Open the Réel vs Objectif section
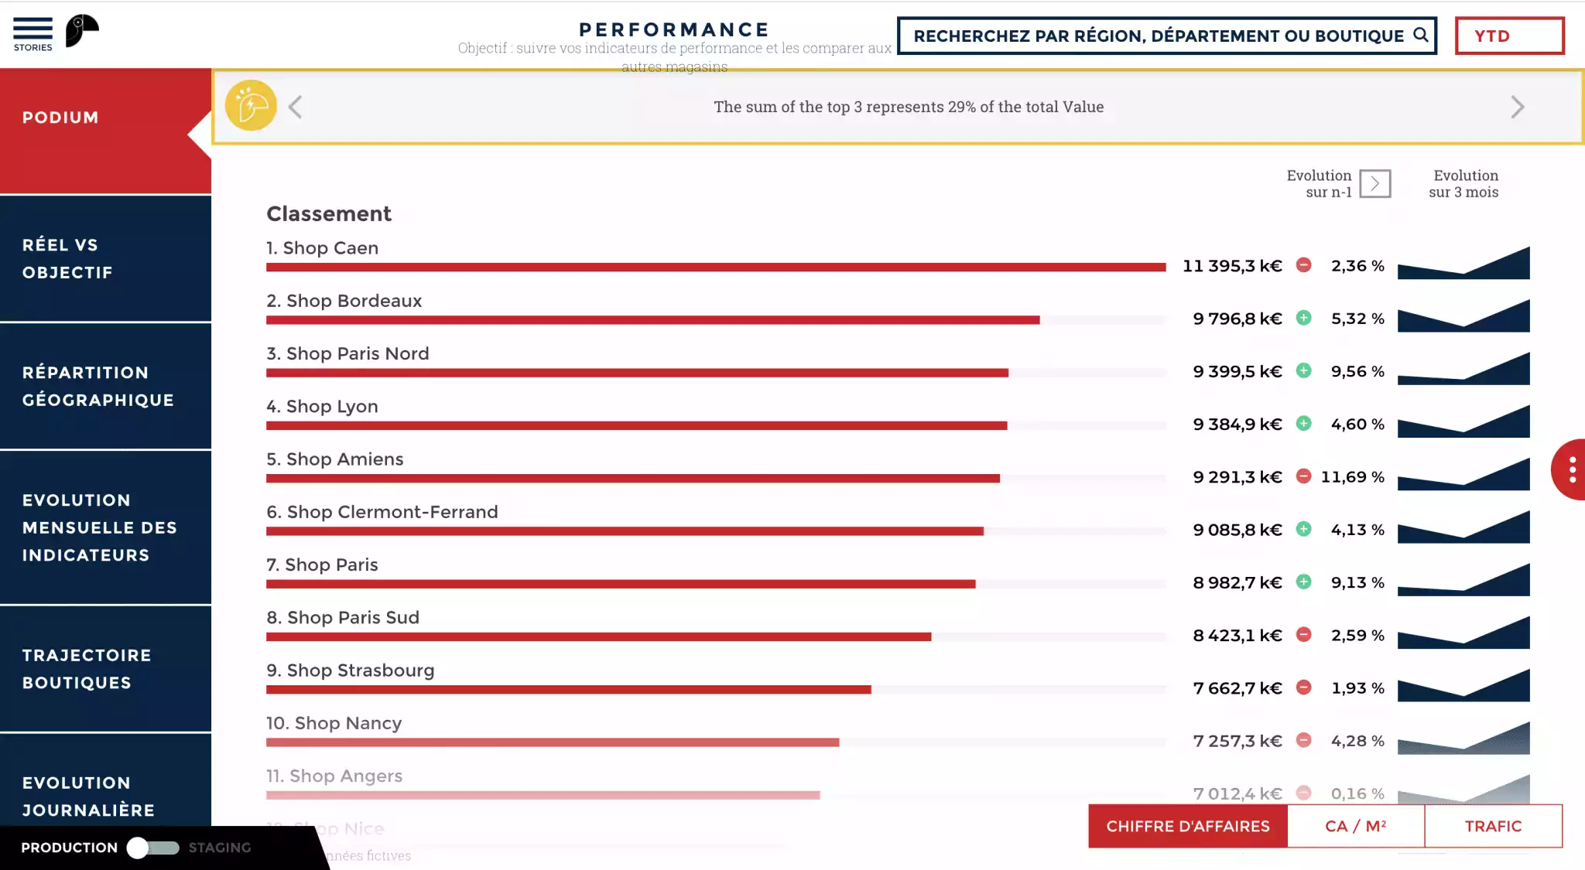 tap(106, 258)
